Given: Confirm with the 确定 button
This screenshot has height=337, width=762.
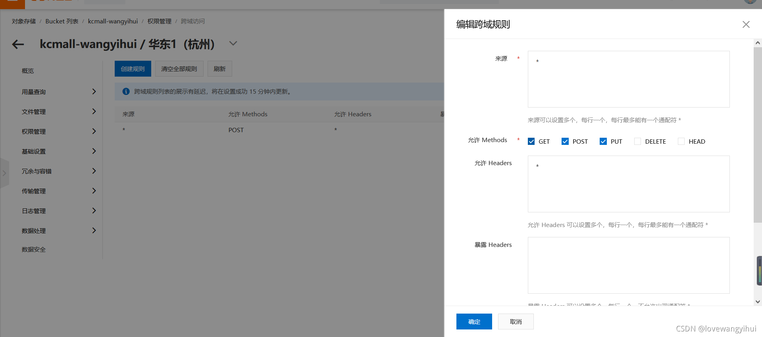Looking at the screenshot, I should (474, 322).
